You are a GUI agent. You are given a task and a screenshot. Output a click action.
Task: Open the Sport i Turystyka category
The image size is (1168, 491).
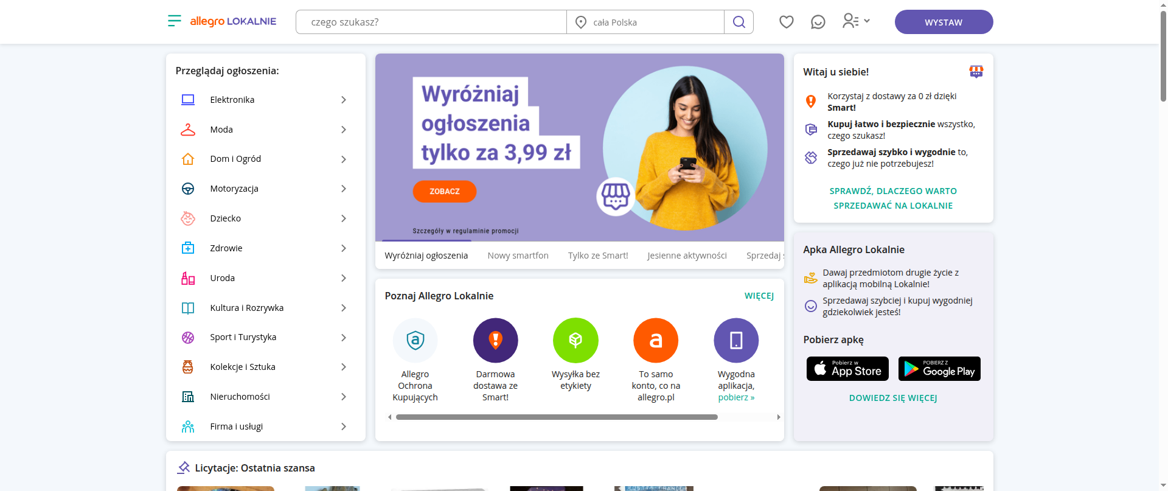point(265,337)
